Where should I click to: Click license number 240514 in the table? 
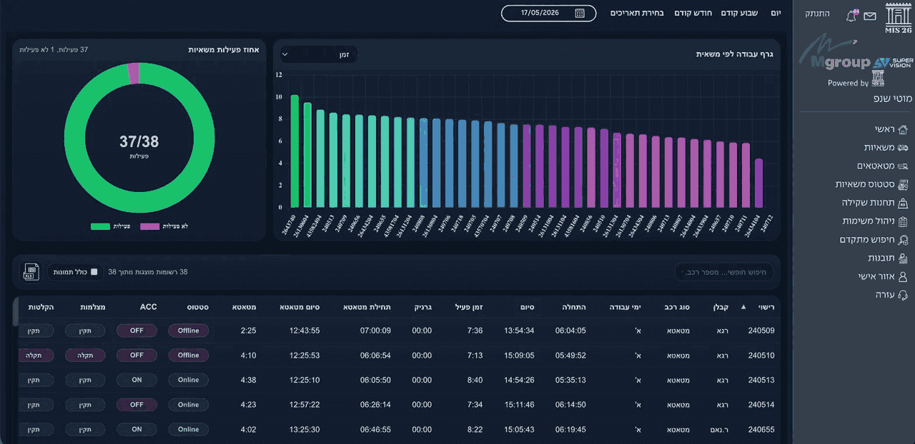pyautogui.click(x=761, y=405)
